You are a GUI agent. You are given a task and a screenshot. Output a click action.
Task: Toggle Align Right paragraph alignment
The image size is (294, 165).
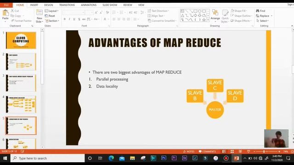click(x=124, y=19)
